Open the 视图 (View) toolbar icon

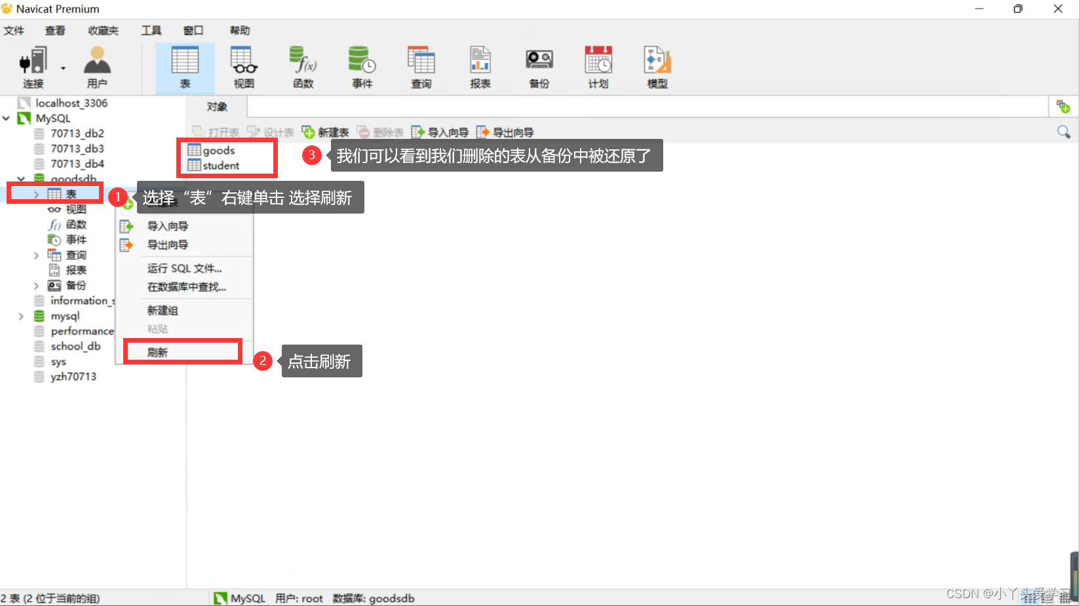point(244,67)
